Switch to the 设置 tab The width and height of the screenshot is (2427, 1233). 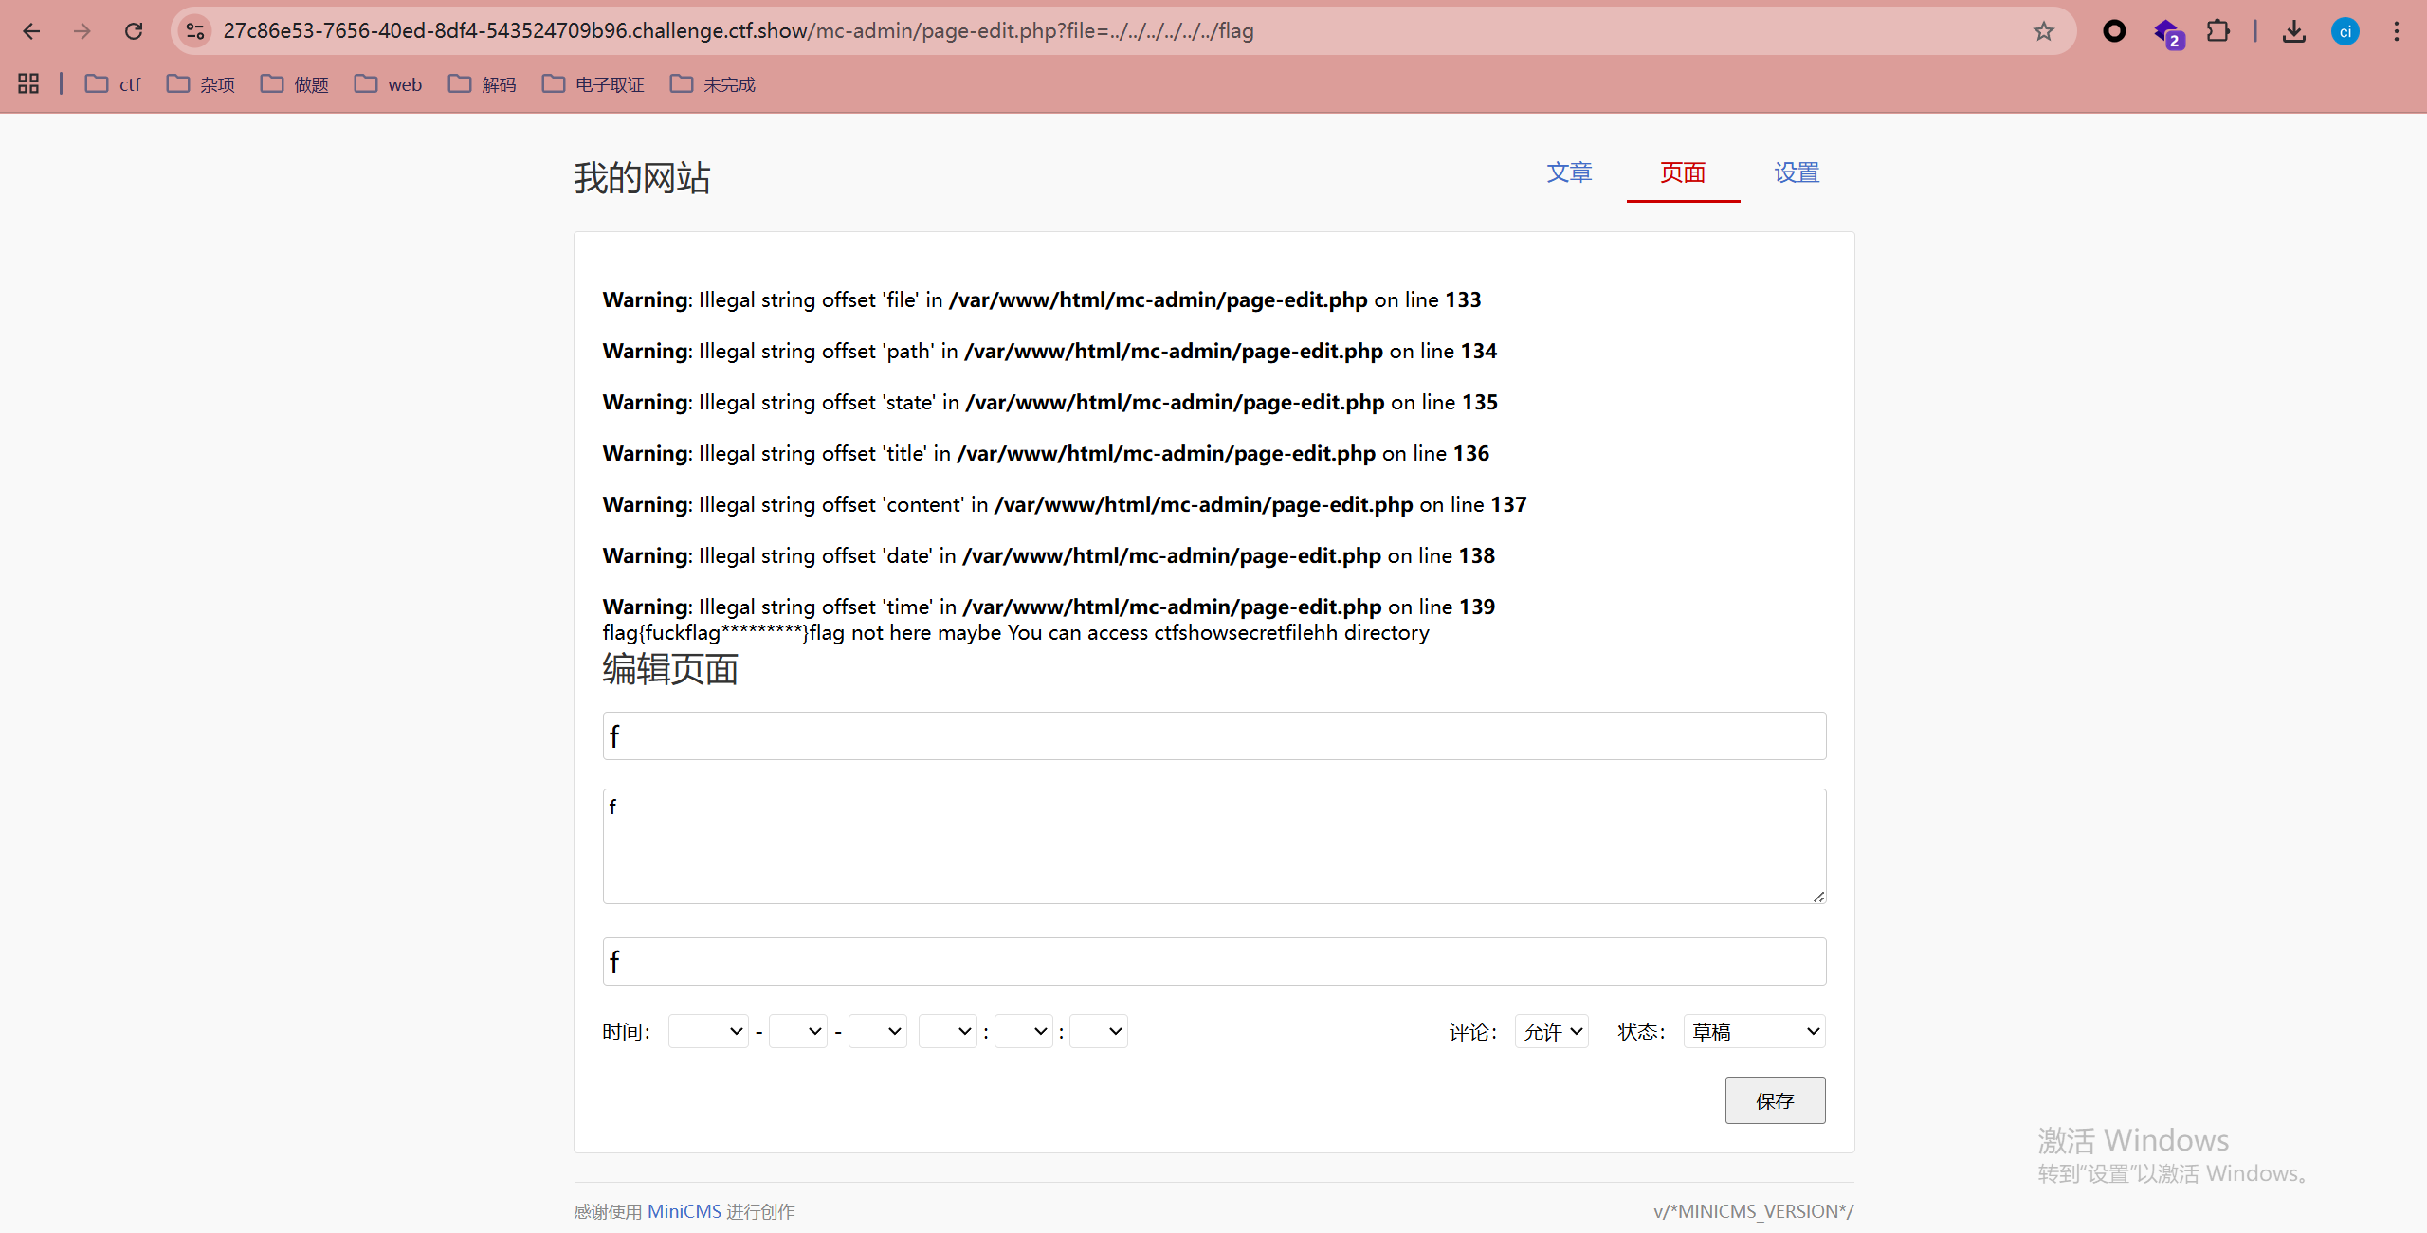1797,172
